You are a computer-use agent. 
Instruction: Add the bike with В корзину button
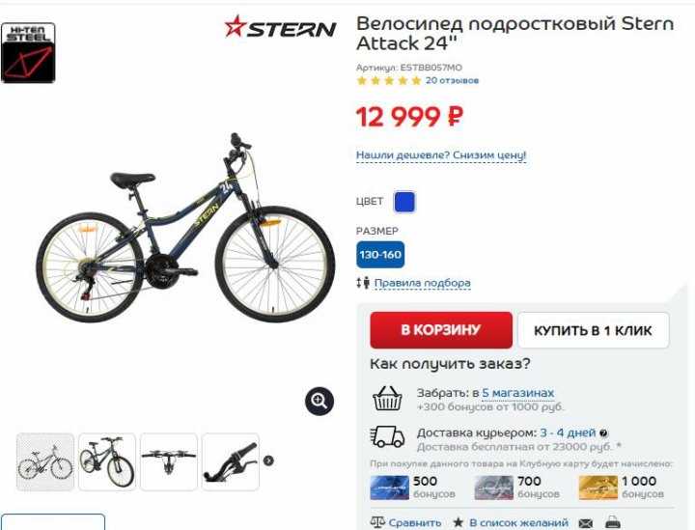(441, 330)
